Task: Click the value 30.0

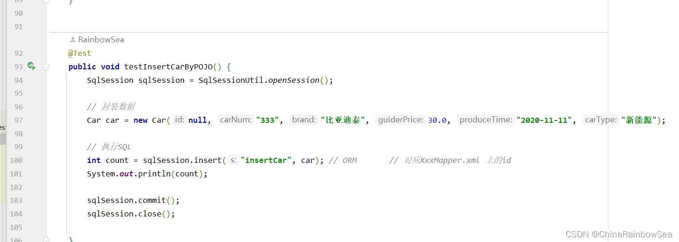Action: [x=437, y=120]
